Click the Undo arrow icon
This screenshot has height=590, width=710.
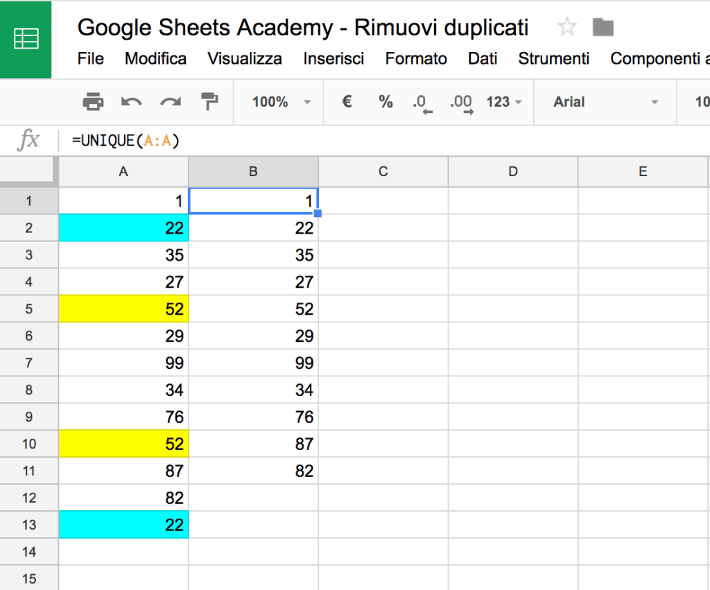point(131,101)
